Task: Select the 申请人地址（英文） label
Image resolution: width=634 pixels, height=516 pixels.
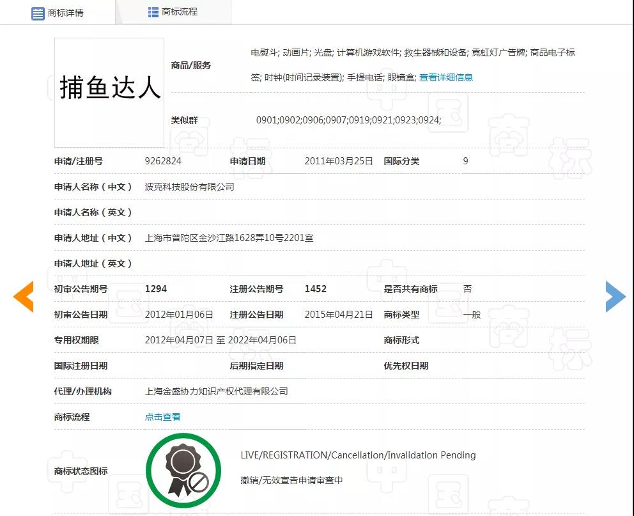Action: tap(93, 263)
